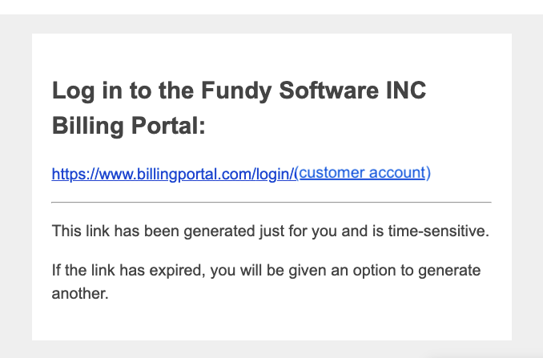Click the white strip above the gray area
This screenshot has height=358, width=543.
(271, 7)
